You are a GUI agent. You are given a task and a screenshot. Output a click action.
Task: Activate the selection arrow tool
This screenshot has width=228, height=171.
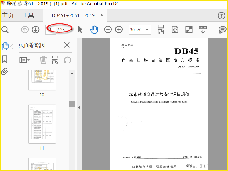(x=80, y=30)
